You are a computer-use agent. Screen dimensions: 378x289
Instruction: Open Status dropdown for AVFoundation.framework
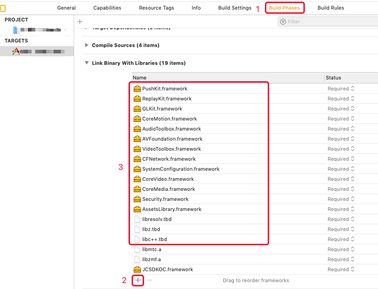coord(341,139)
